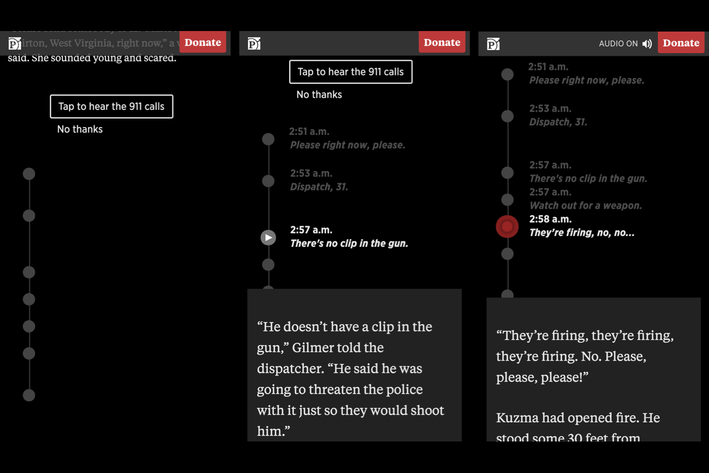This screenshot has height=473, width=709.
Task: Select 2:51 a.m. dot in middle screen
Action: point(268,139)
